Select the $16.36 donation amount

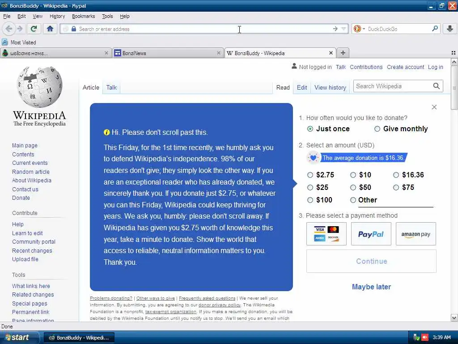(396, 175)
